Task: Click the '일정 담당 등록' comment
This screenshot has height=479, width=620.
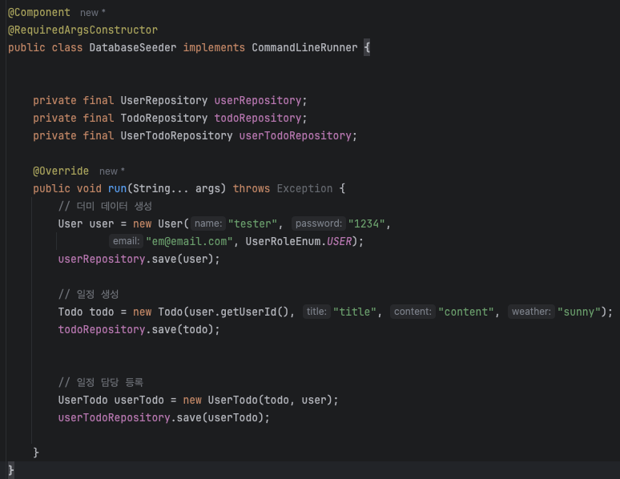Action: [100, 383]
